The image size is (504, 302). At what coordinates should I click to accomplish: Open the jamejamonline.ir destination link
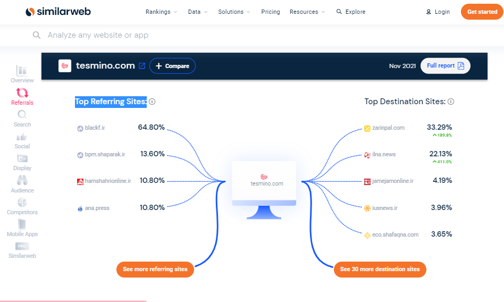click(x=393, y=181)
